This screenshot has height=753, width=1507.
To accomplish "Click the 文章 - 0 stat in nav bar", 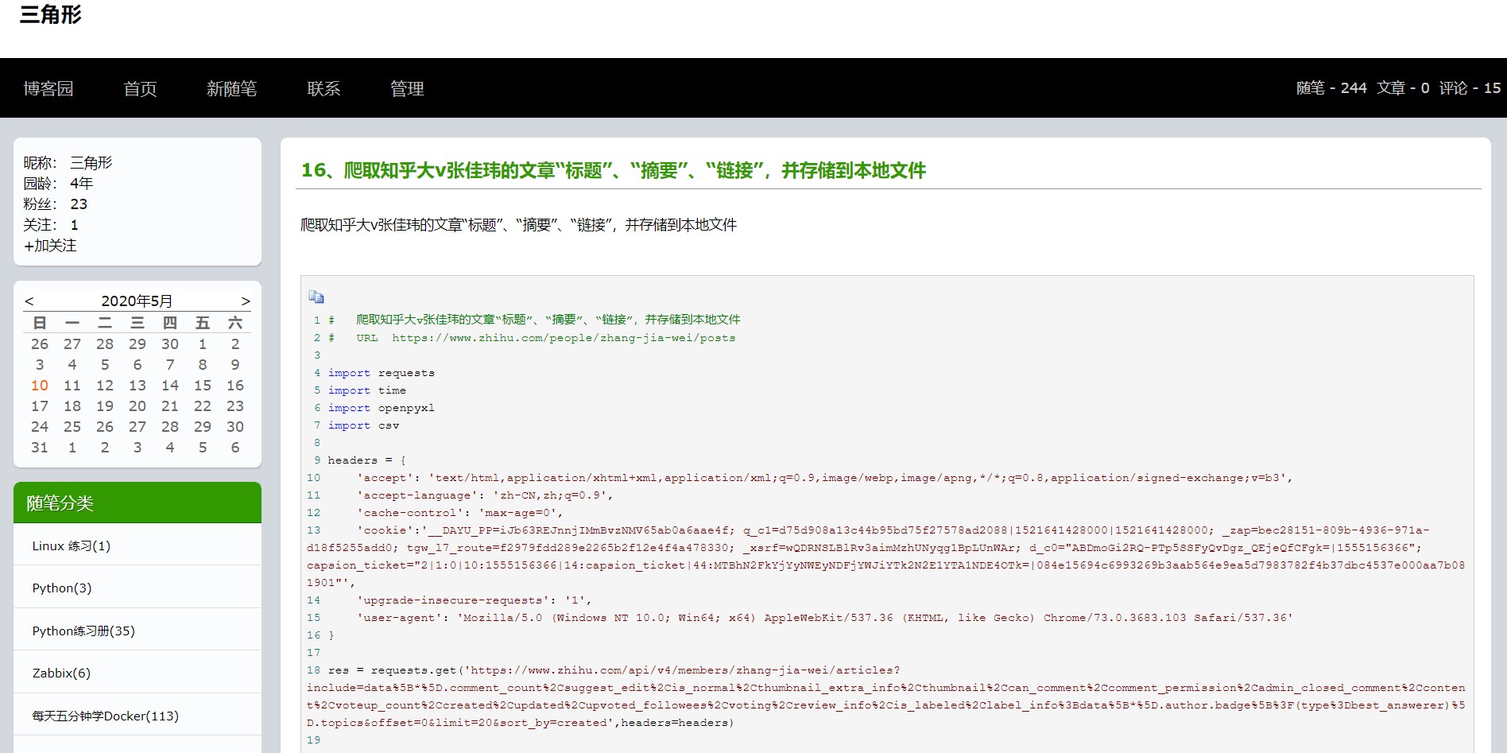I will tap(1403, 88).
